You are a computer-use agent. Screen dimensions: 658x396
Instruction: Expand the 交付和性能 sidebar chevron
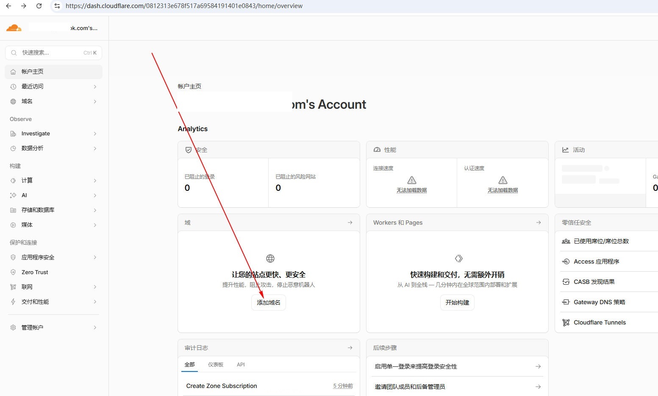point(95,302)
